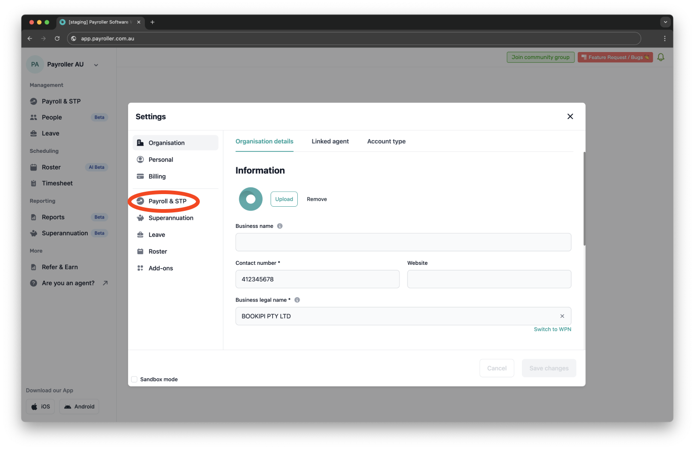The width and height of the screenshot is (695, 450).
Task: Open the People section in the sidebar
Action: pyautogui.click(x=52, y=117)
